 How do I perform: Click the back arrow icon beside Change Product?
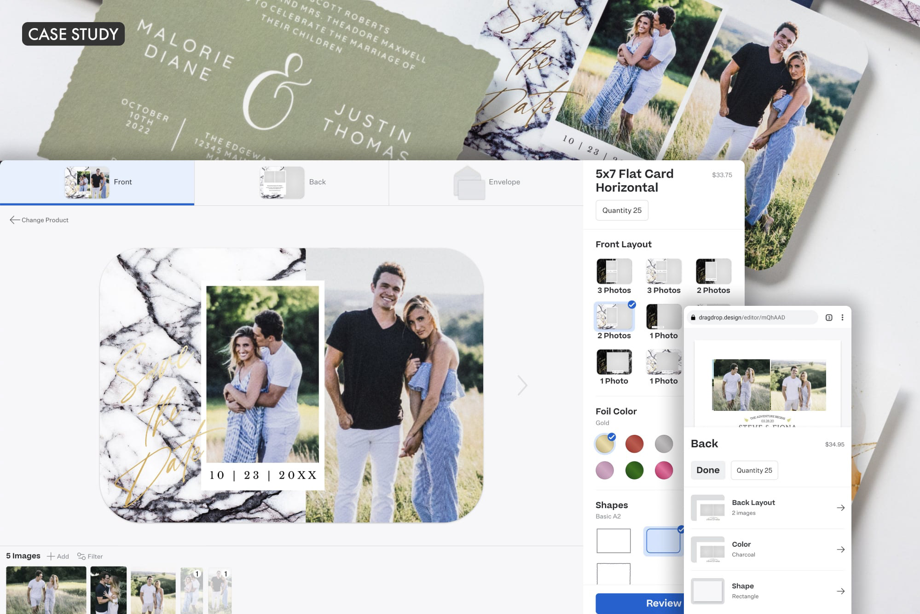(15, 220)
